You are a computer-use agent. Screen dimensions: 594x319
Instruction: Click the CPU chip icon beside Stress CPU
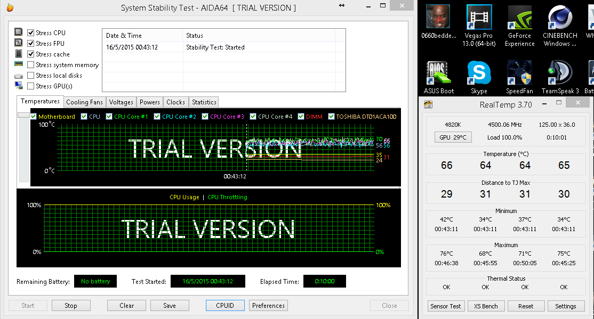(x=19, y=32)
